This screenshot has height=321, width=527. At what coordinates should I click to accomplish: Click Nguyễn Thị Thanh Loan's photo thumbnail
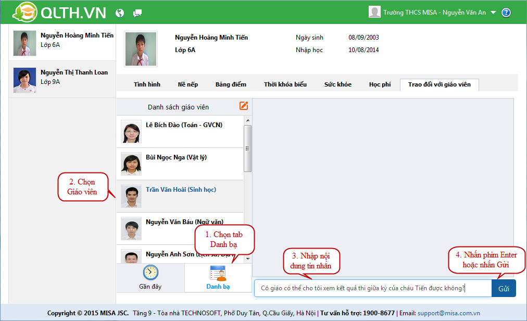[x=24, y=80]
